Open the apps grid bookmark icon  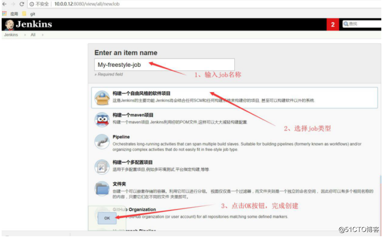click(x=5, y=14)
